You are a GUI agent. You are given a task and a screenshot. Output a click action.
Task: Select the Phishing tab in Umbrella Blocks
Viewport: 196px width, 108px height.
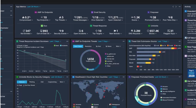(x=32, y=82)
